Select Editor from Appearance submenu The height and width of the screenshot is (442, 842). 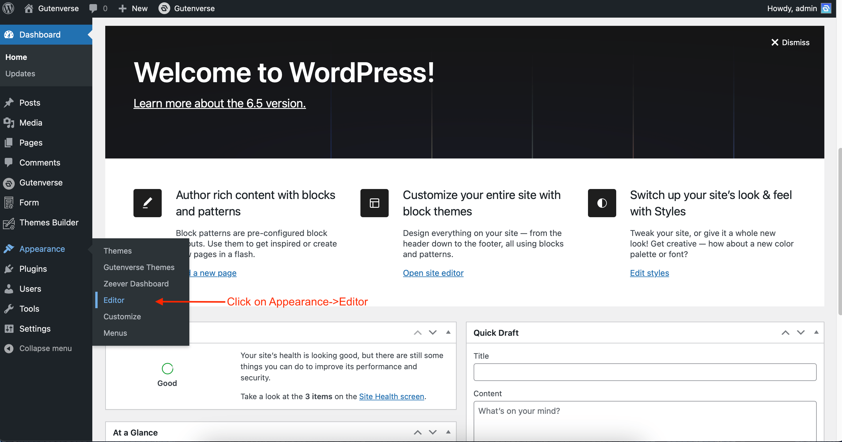click(114, 300)
